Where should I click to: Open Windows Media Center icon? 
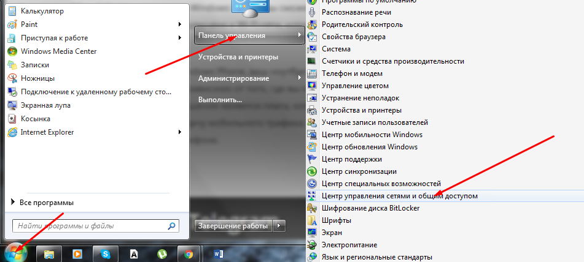coord(12,51)
